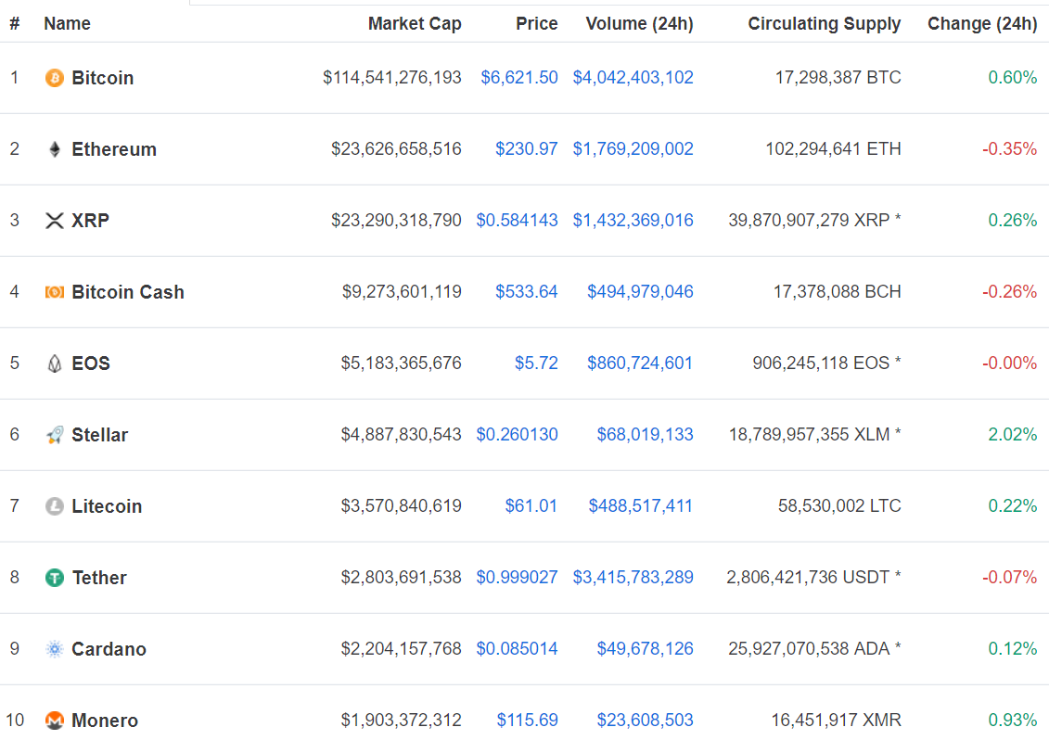Open the Ethereum name link
Screen dimensions: 1049x740
(x=114, y=149)
